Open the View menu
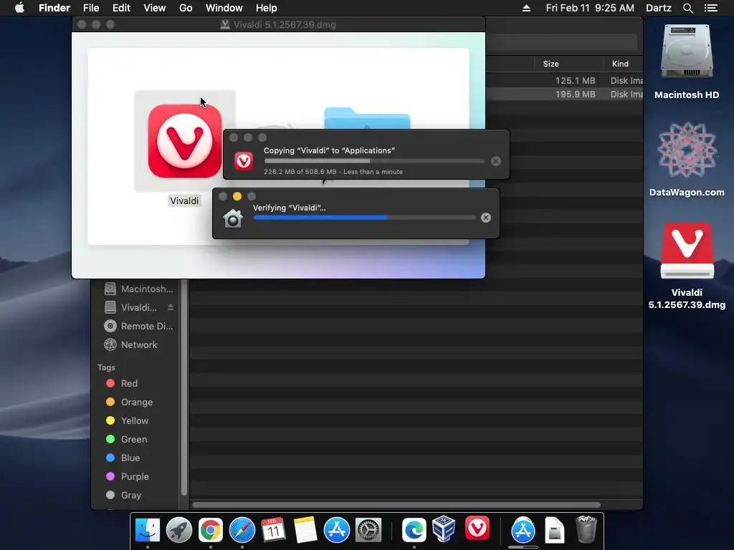Image resolution: width=734 pixels, height=550 pixels. coord(155,8)
